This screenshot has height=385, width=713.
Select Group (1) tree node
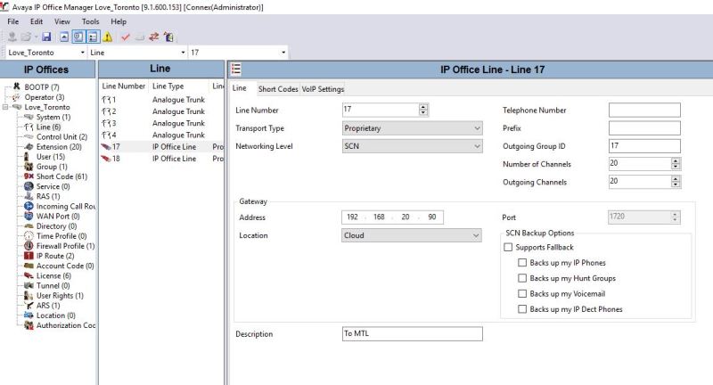(x=52, y=167)
